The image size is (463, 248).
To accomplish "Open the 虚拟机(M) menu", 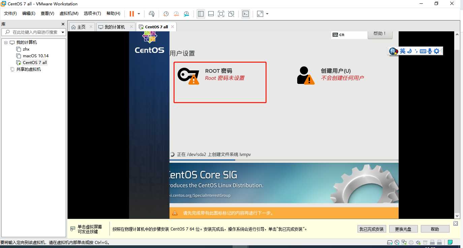I will point(69,13).
